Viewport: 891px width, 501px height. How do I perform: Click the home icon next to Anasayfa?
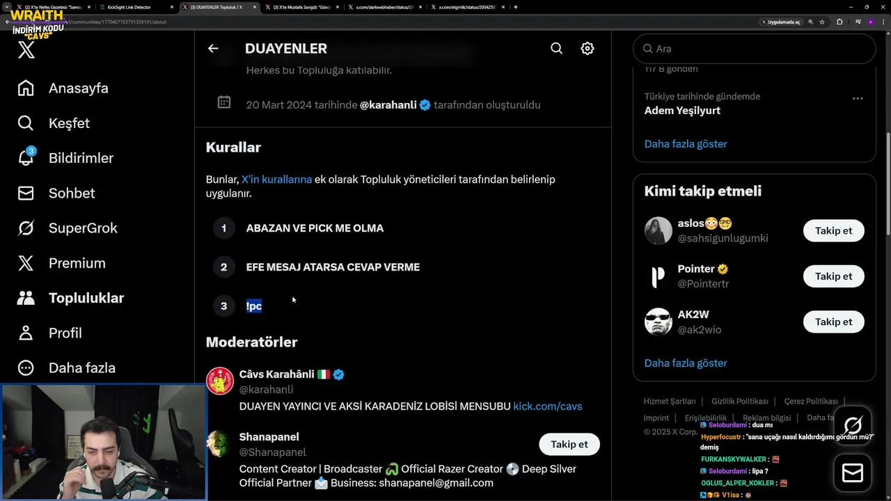tap(26, 88)
